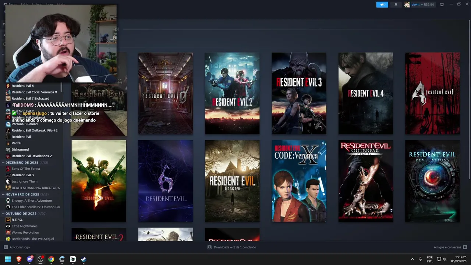The width and height of the screenshot is (471, 265).
Task: Select R.E.P.O. in the sidebar
Action: coord(17,220)
